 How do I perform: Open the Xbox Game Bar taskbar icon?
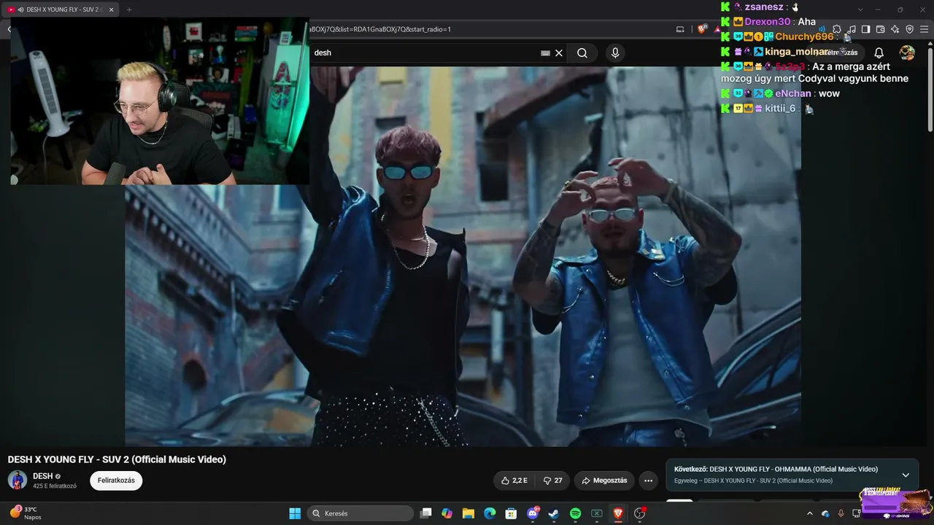coord(596,513)
